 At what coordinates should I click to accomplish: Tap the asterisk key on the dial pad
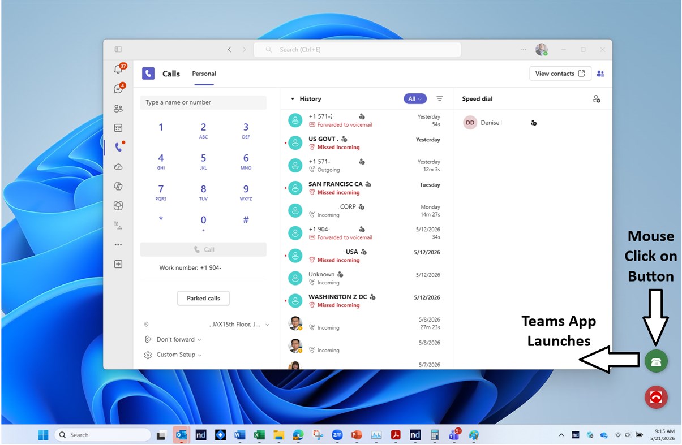[x=161, y=219]
